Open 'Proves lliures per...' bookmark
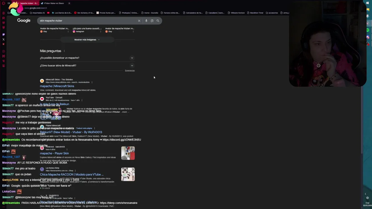 click(x=106, y=13)
